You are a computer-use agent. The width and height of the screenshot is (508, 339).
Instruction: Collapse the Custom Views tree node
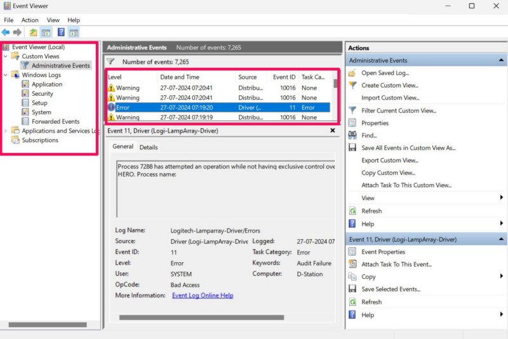point(6,56)
